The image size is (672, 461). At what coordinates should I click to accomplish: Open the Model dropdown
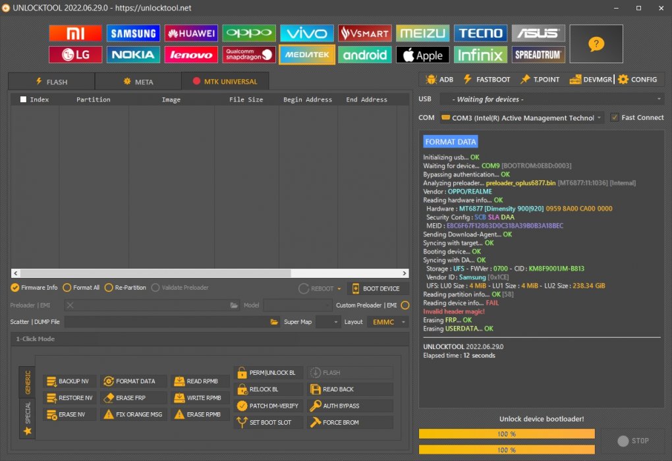click(297, 305)
